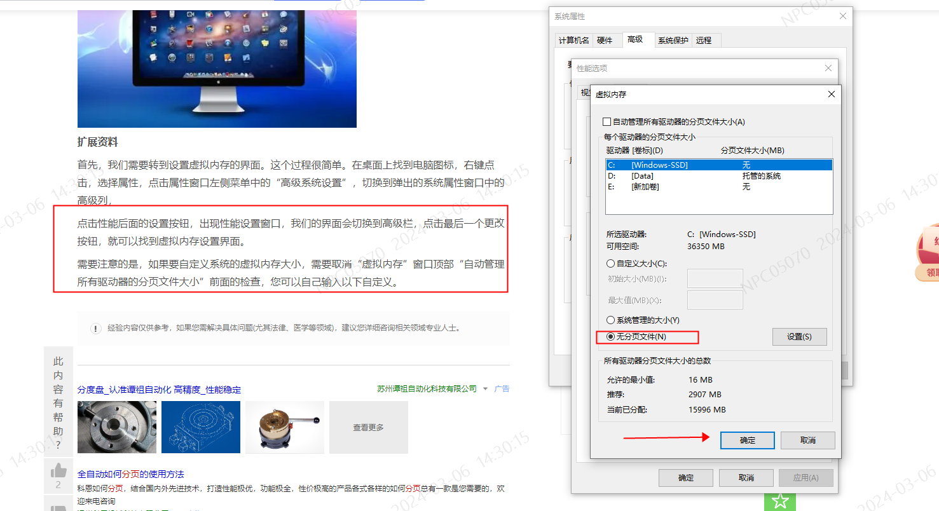The width and height of the screenshot is (939, 511).
Task: Click the 苏州谭祖自动化科技有限公司 link
Action: click(427, 389)
